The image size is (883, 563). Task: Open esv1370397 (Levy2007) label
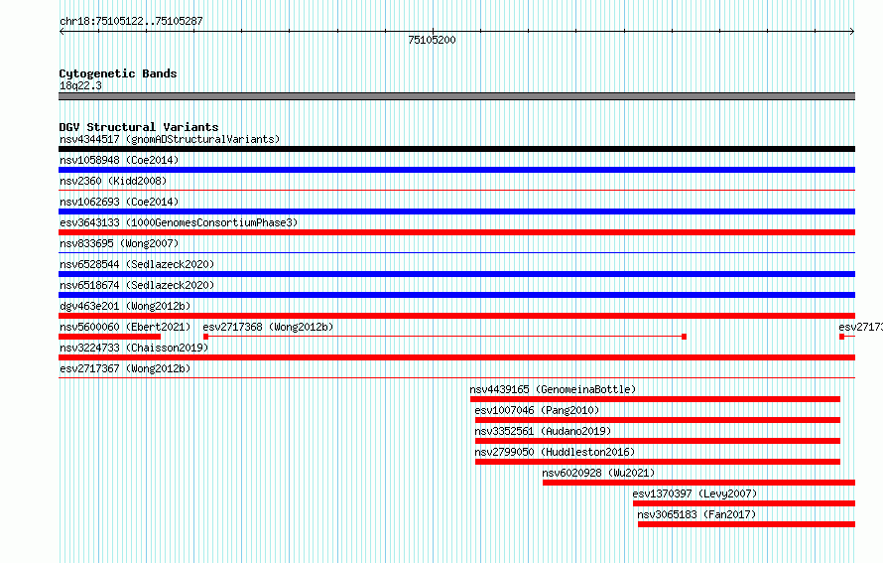click(694, 493)
